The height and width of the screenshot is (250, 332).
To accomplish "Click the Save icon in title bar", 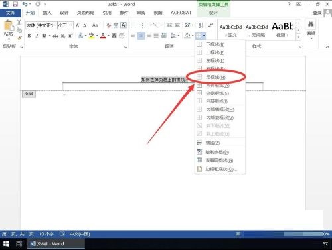I will click(15, 4).
